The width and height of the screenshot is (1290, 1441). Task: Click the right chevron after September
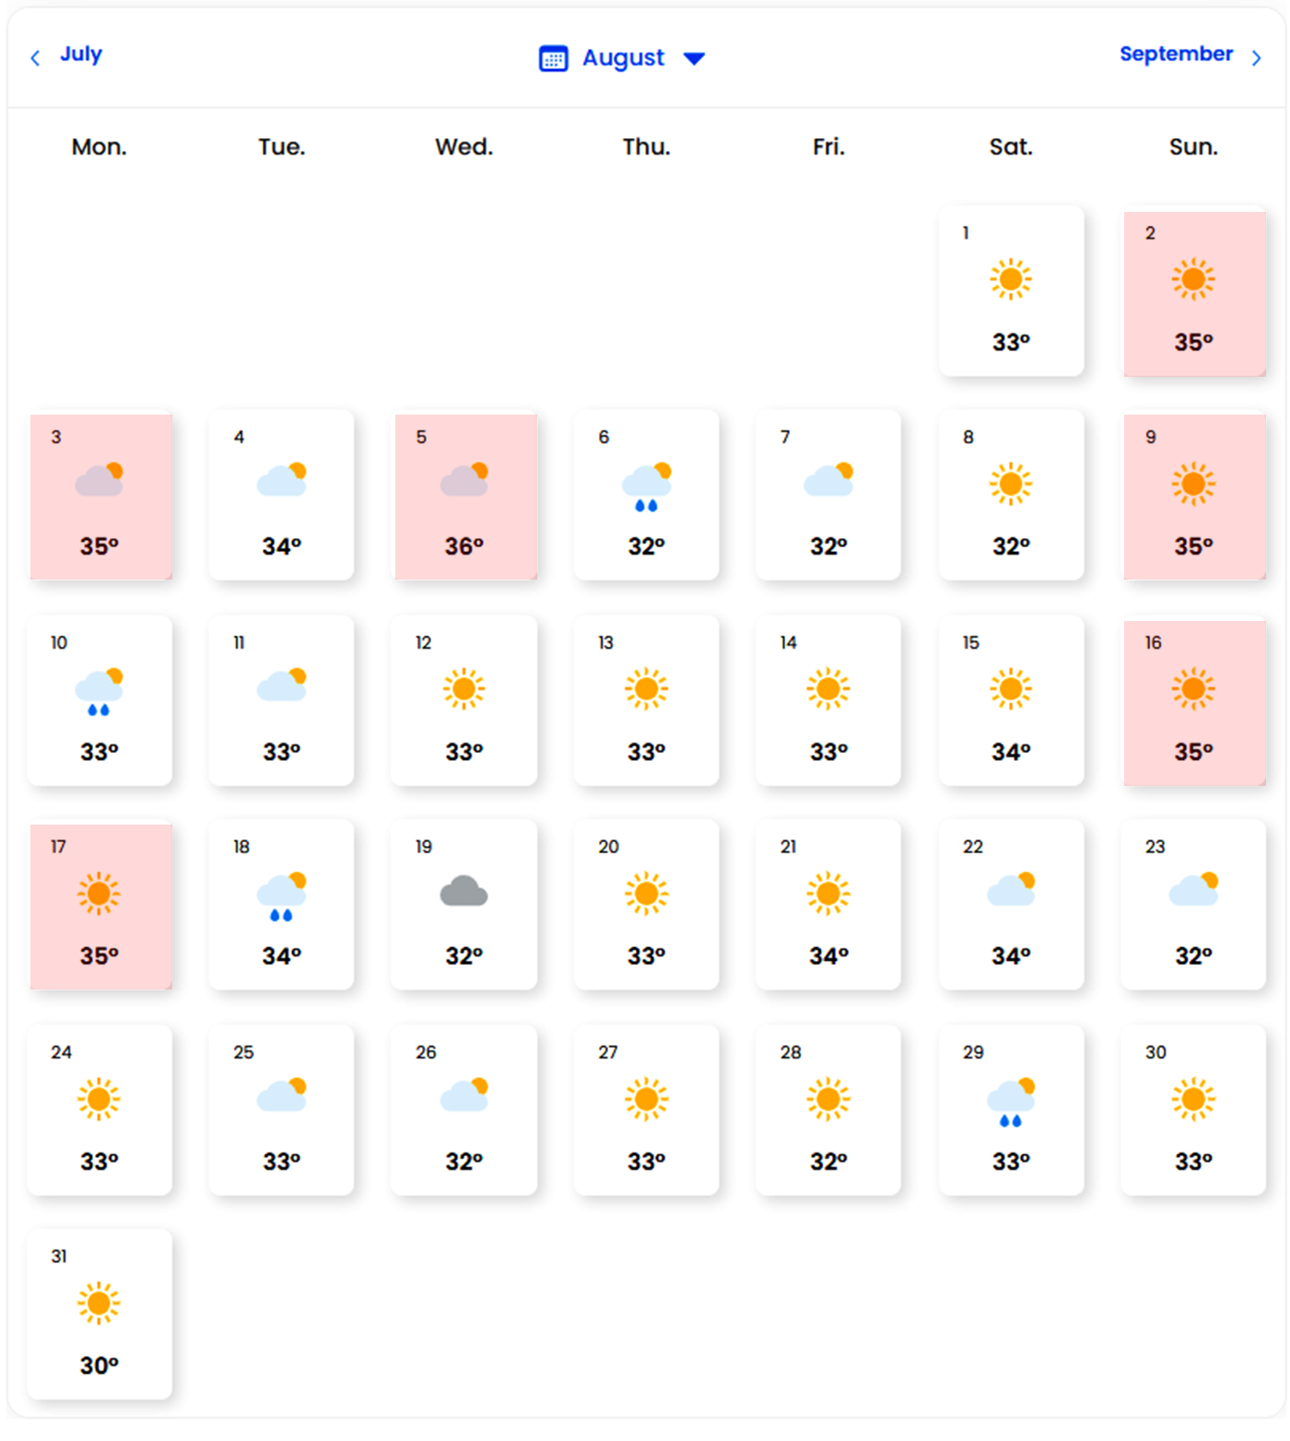[1256, 58]
